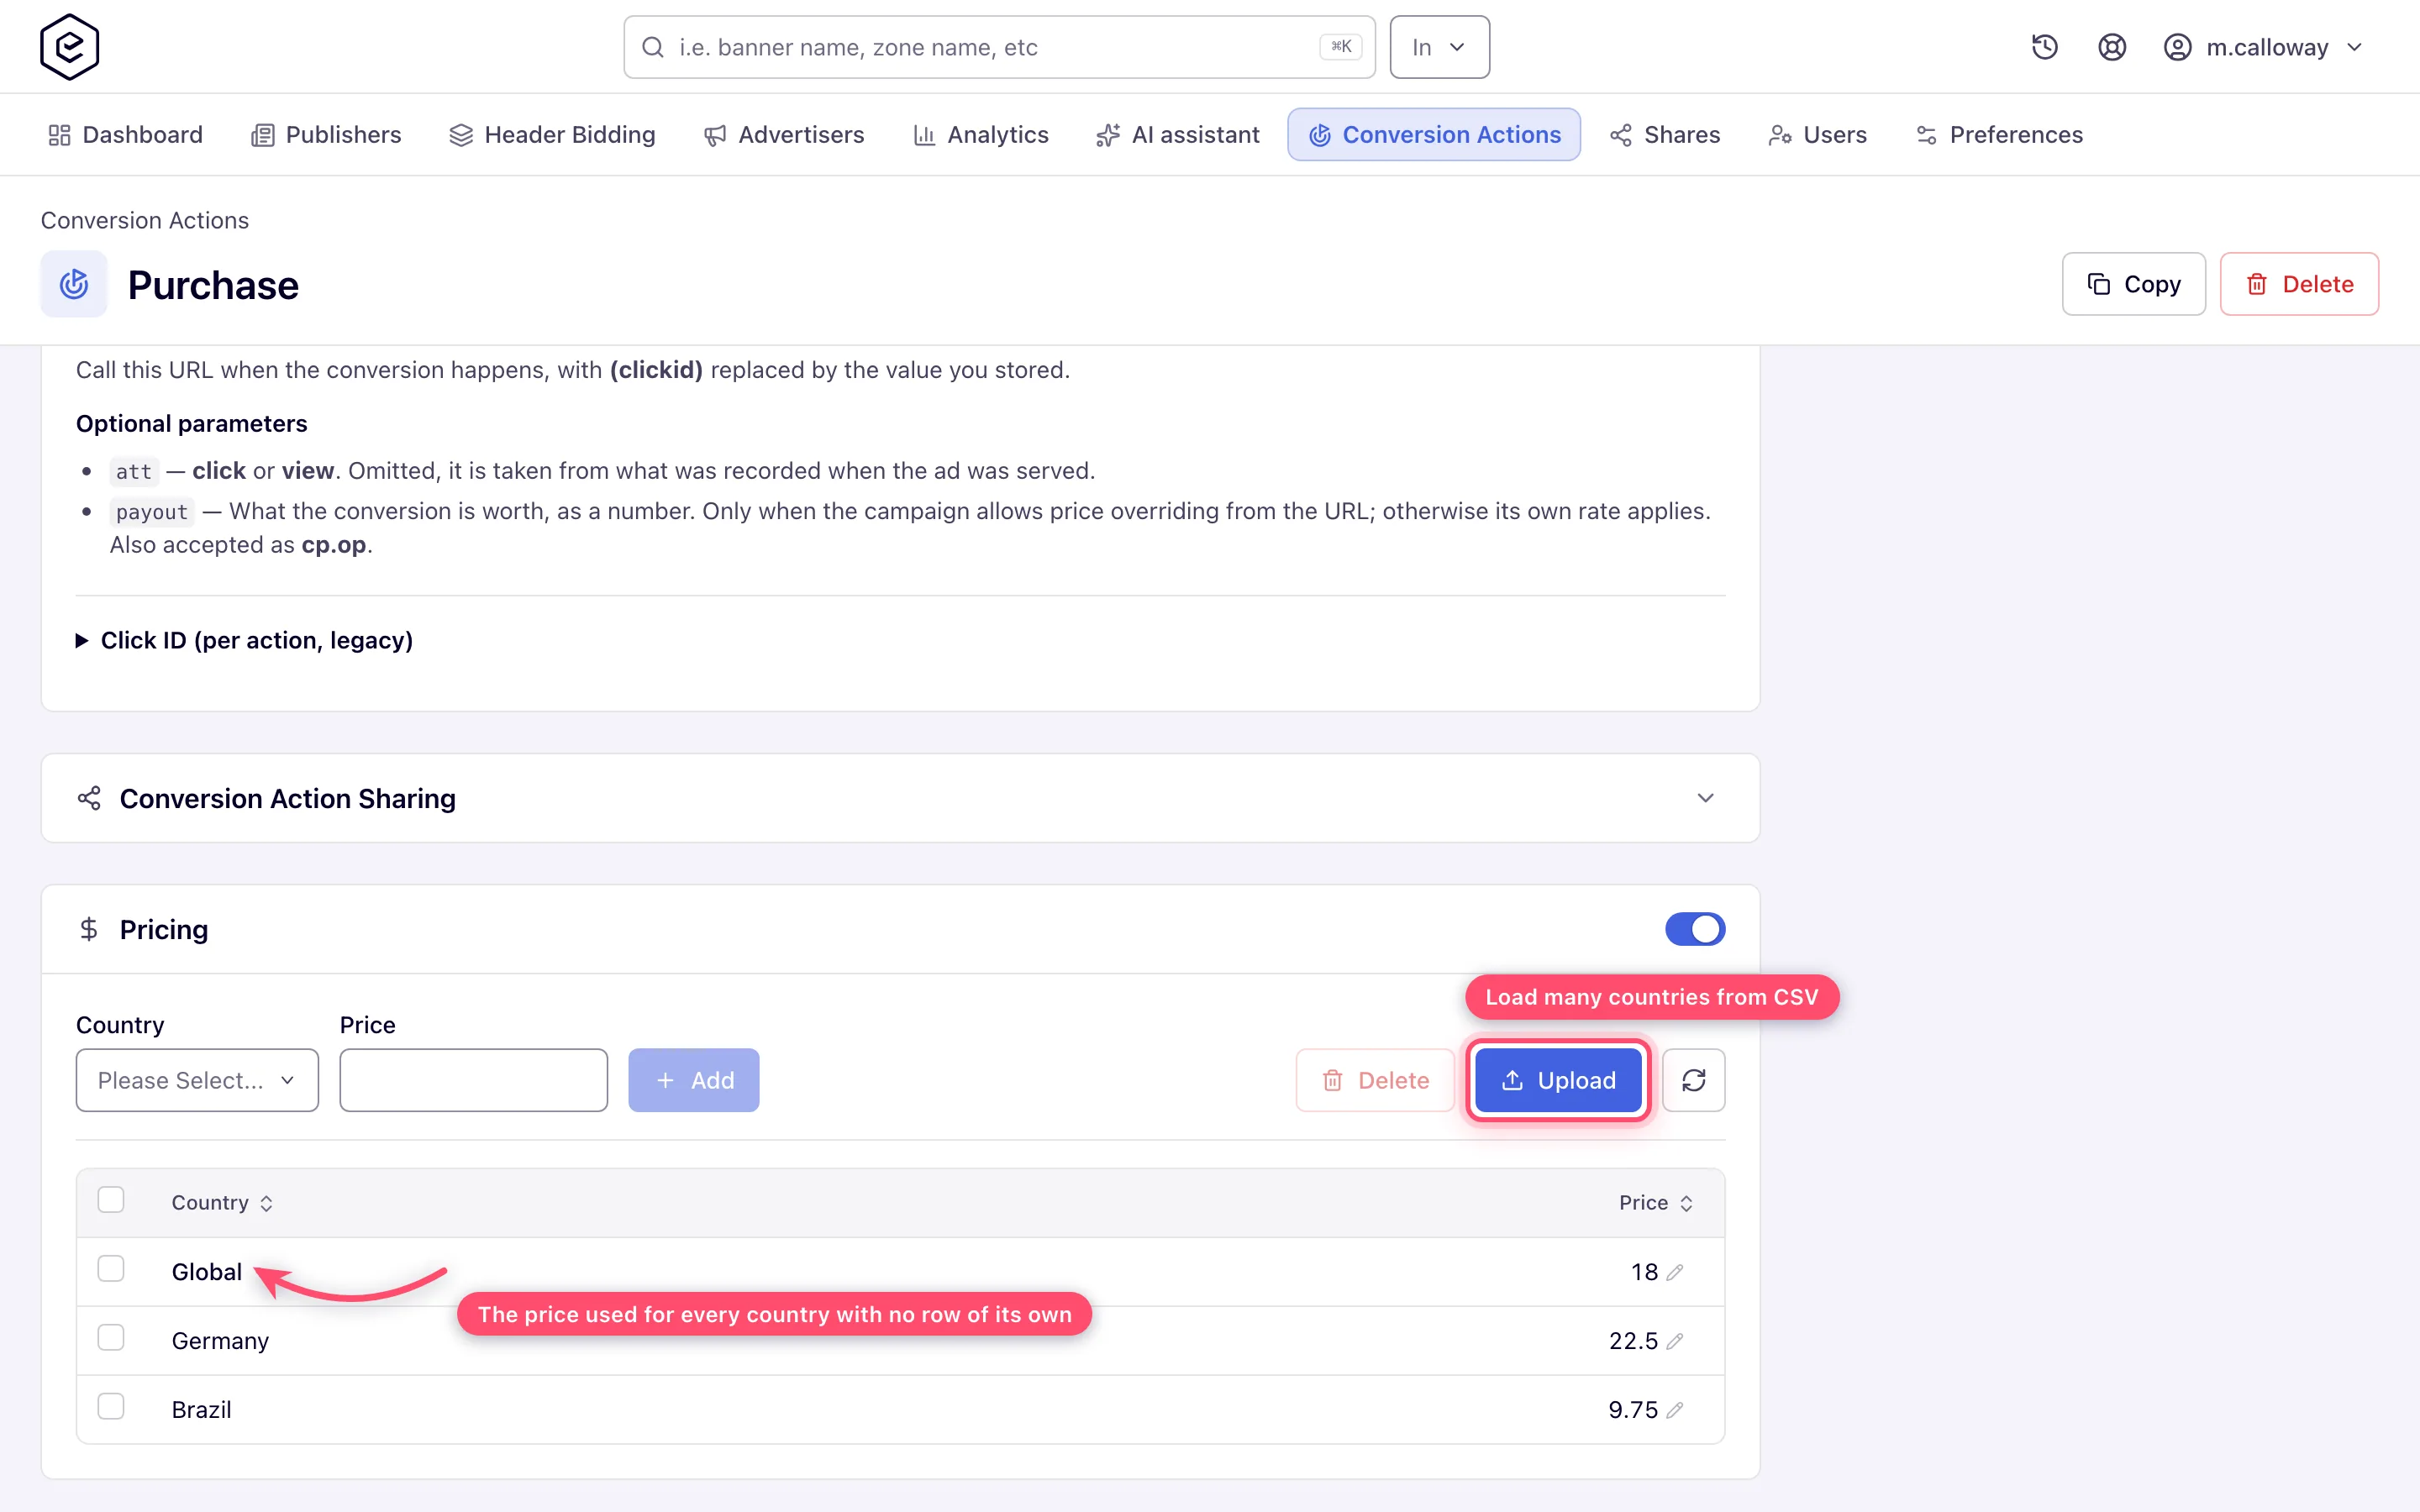Open the Publishers tab
The width and height of the screenshot is (2420, 1512).
pos(325,134)
